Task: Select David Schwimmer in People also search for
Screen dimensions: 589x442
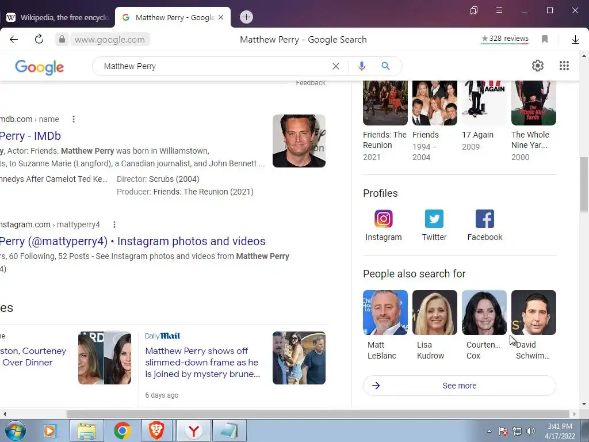Action: pos(533,325)
